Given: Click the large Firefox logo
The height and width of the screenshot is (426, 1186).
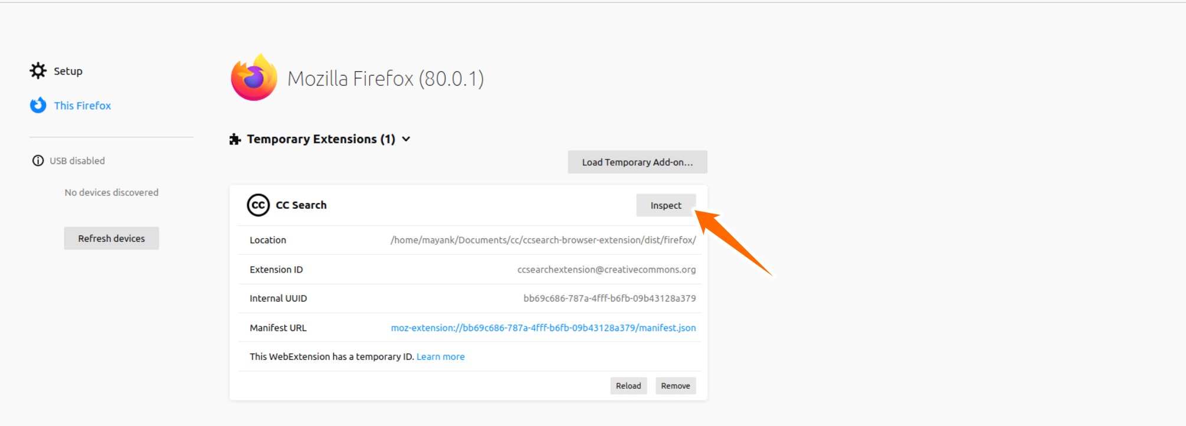Looking at the screenshot, I should click(254, 78).
